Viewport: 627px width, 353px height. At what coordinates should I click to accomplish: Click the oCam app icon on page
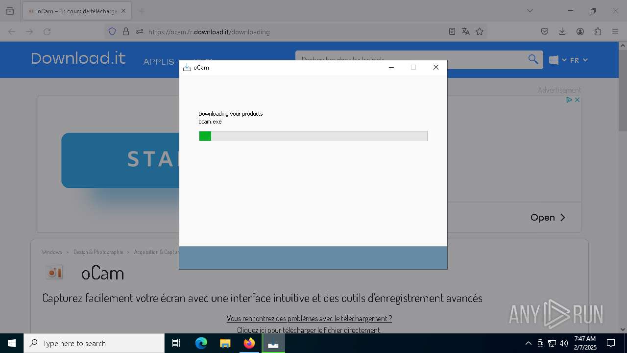(x=54, y=273)
